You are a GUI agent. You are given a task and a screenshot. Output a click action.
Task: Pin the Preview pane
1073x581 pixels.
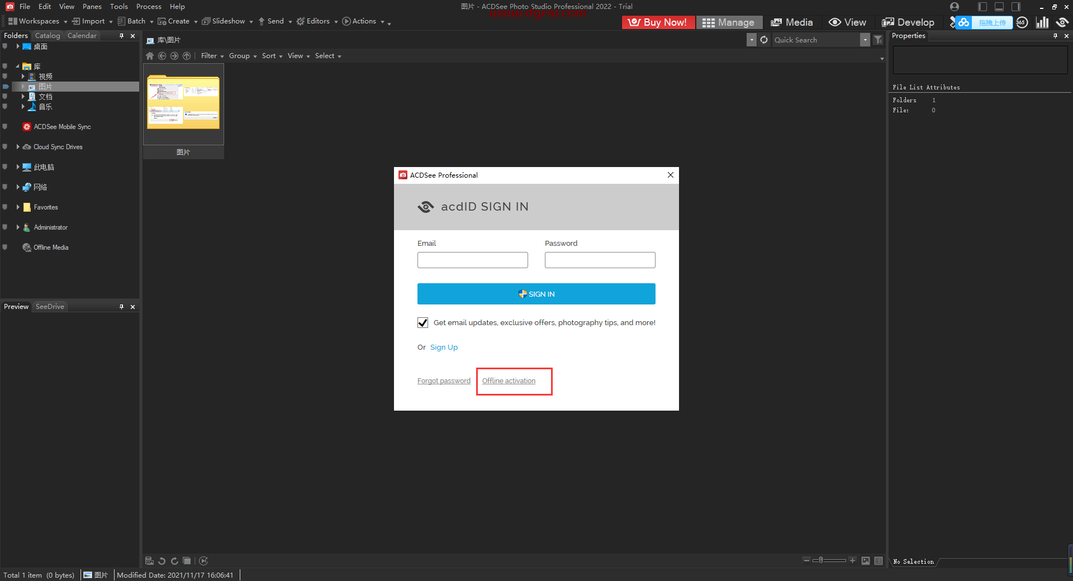[x=121, y=307]
